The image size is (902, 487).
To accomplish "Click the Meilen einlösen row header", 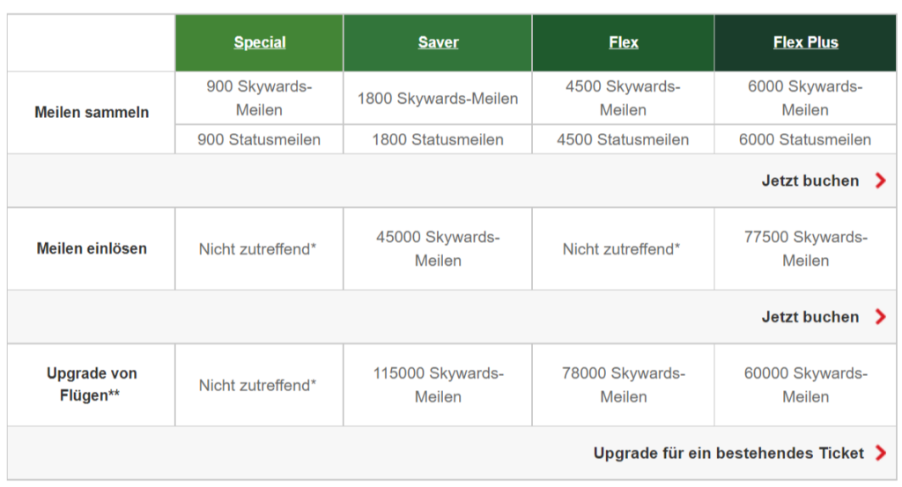I will coord(92,248).
